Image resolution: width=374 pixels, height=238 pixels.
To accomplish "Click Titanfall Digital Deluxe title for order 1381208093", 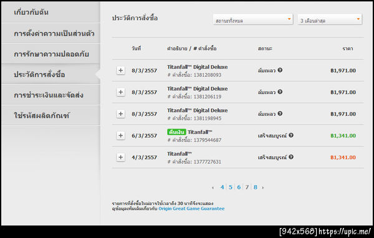I will click(197, 67).
